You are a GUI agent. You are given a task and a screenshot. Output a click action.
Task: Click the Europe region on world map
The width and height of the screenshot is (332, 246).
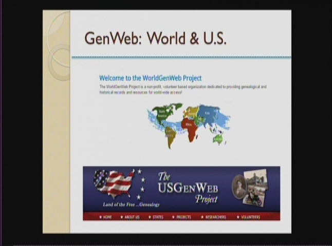192,113
